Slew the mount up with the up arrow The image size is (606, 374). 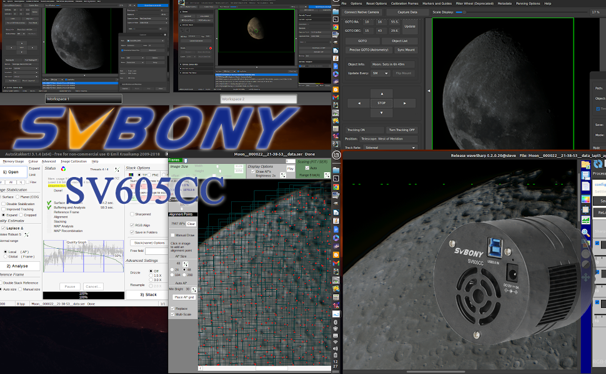point(382,93)
